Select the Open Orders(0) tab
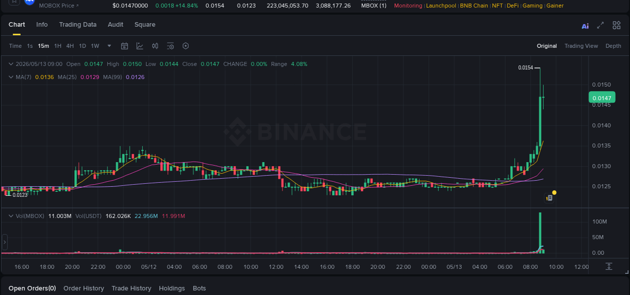Image resolution: width=630 pixels, height=295 pixels. (x=32, y=288)
